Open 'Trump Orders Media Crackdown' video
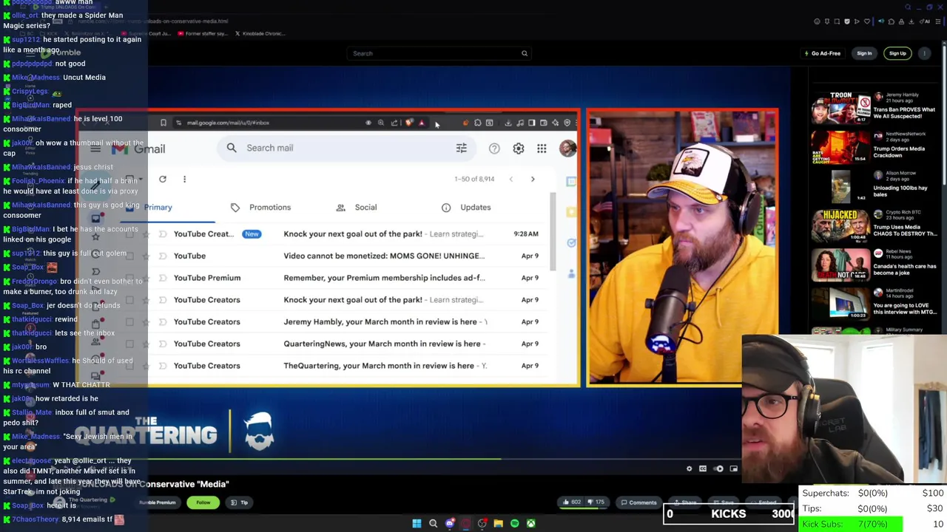The height and width of the screenshot is (532, 947). pos(874,147)
